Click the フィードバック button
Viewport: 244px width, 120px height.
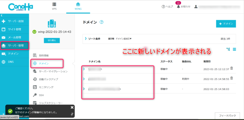[x=227, y=116]
